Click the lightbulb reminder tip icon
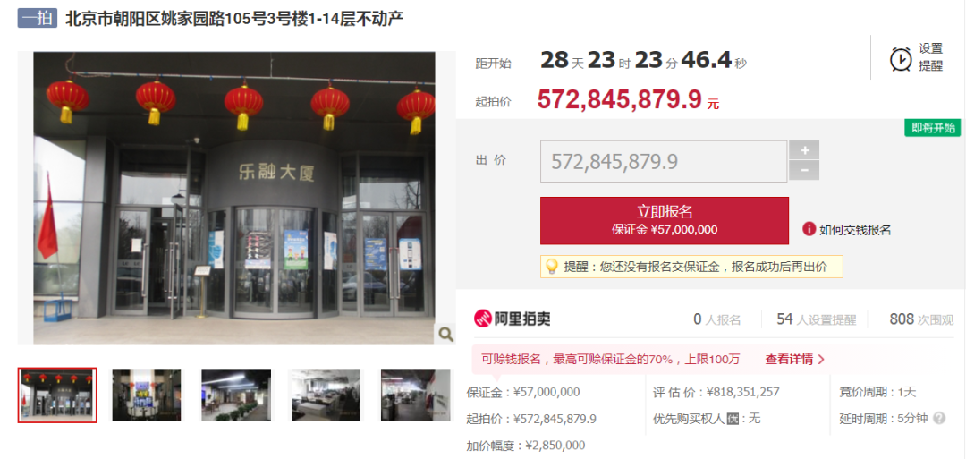This screenshot has width=966, height=459. coord(551,267)
